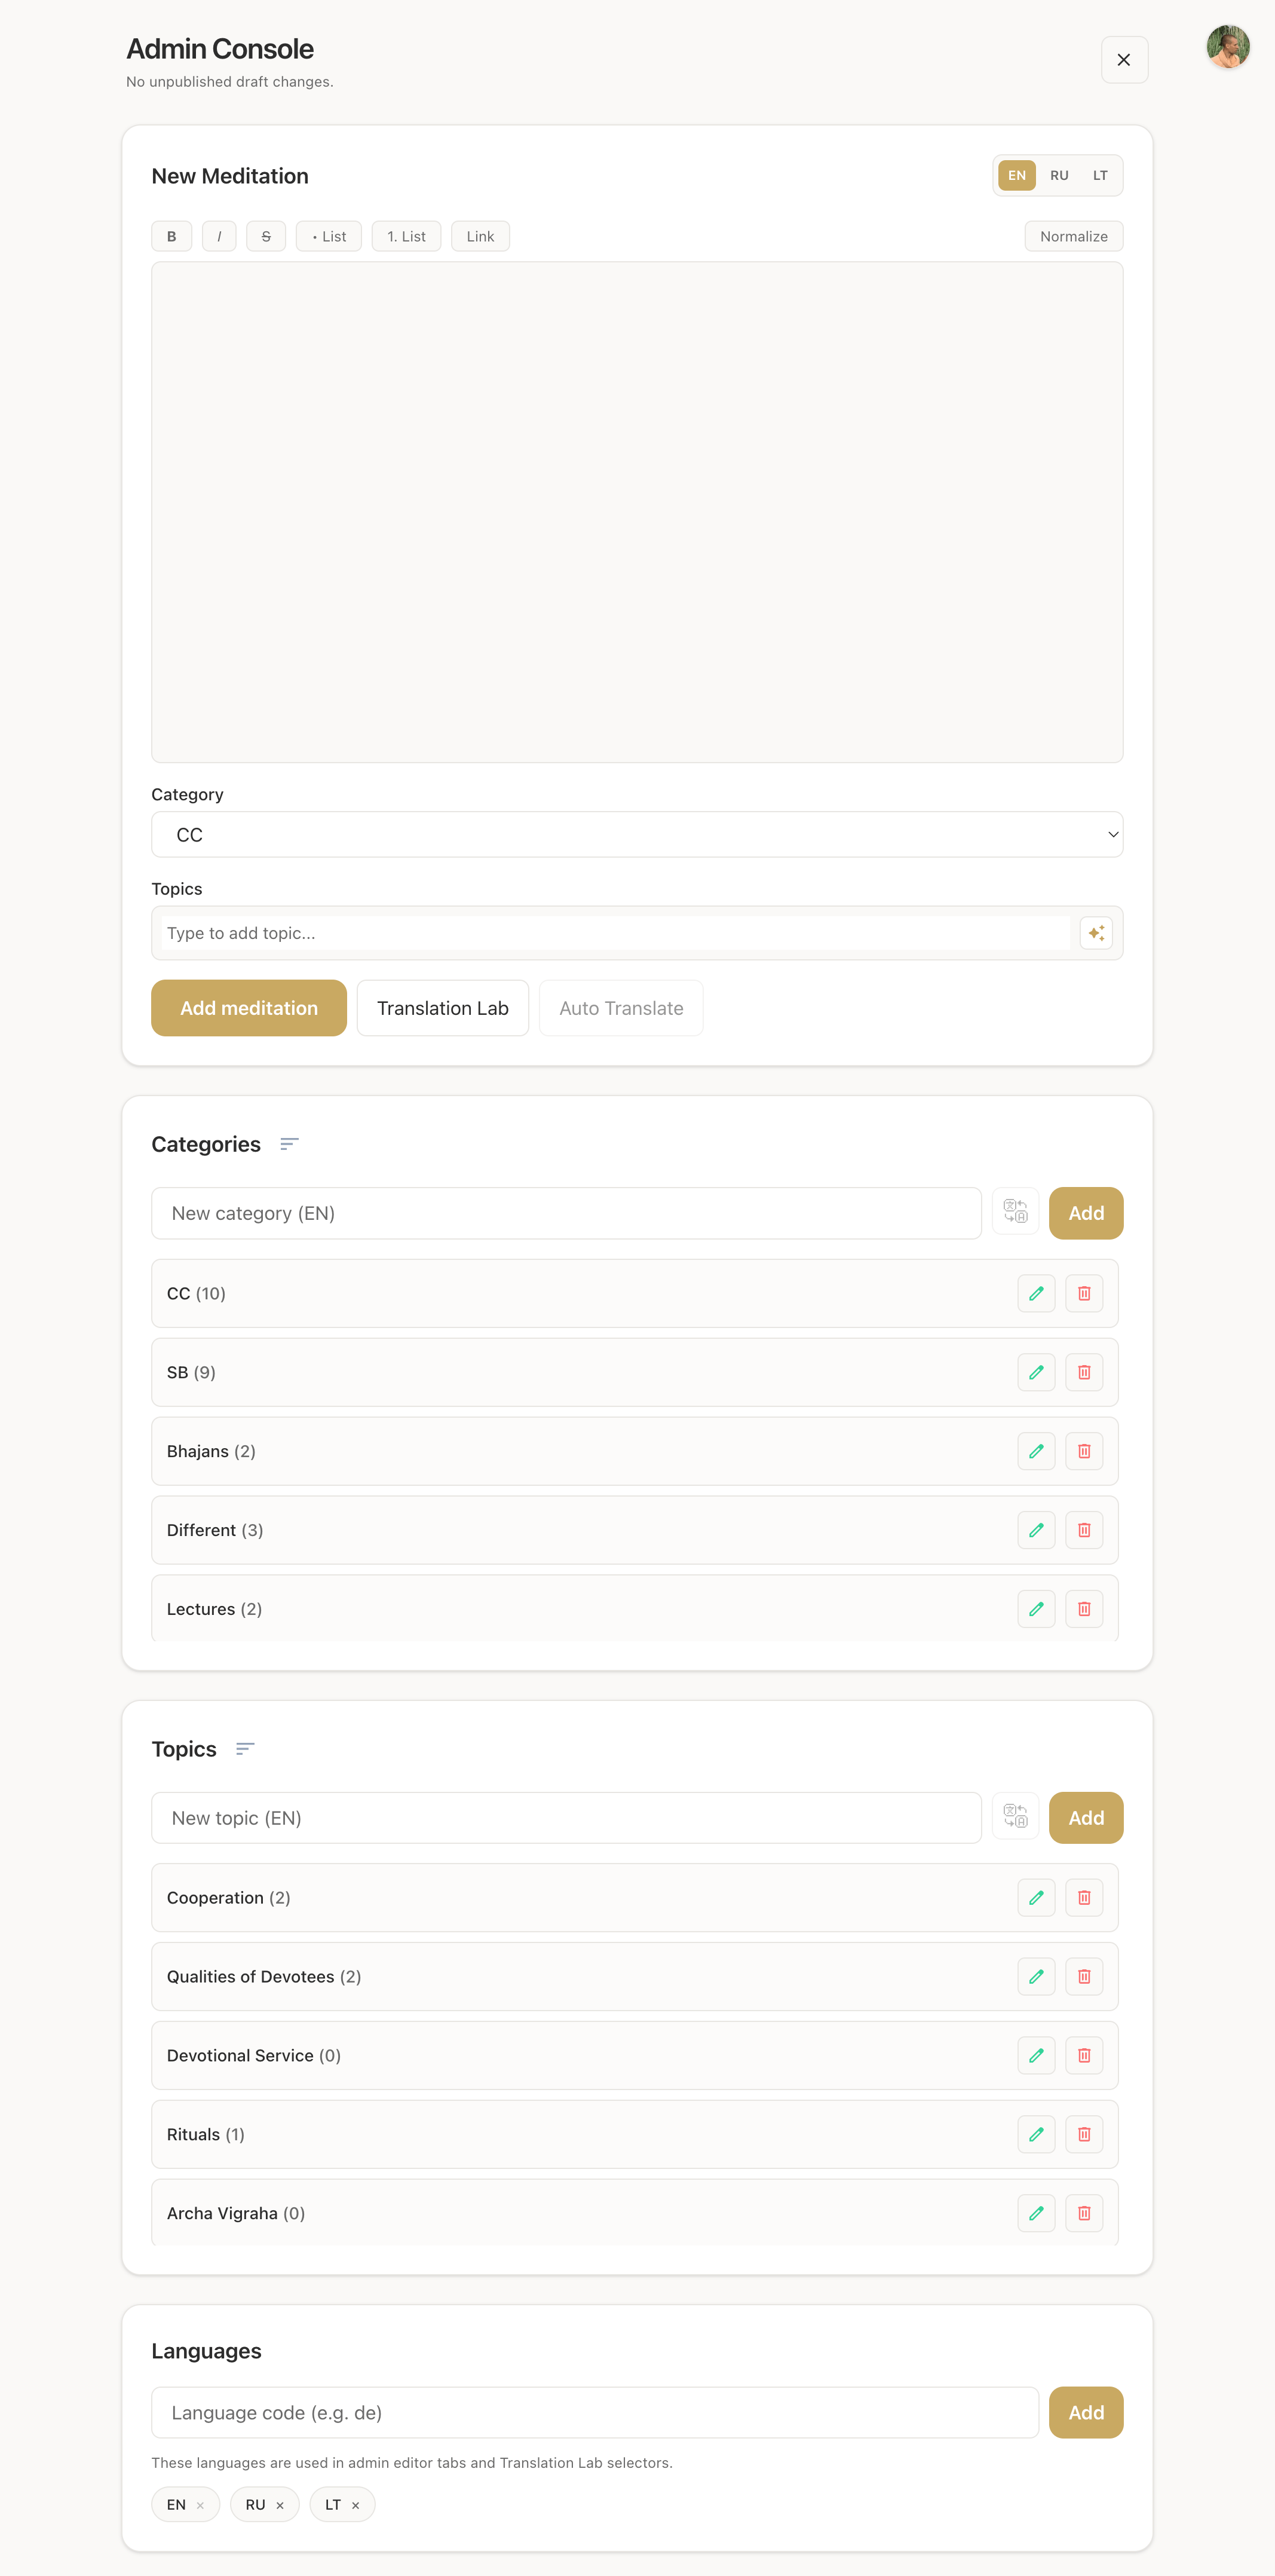Image resolution: width=1275 pixels, height=2576 pixels.
Task: Toggle italic formatting in the editor
Action: [219, 236]
